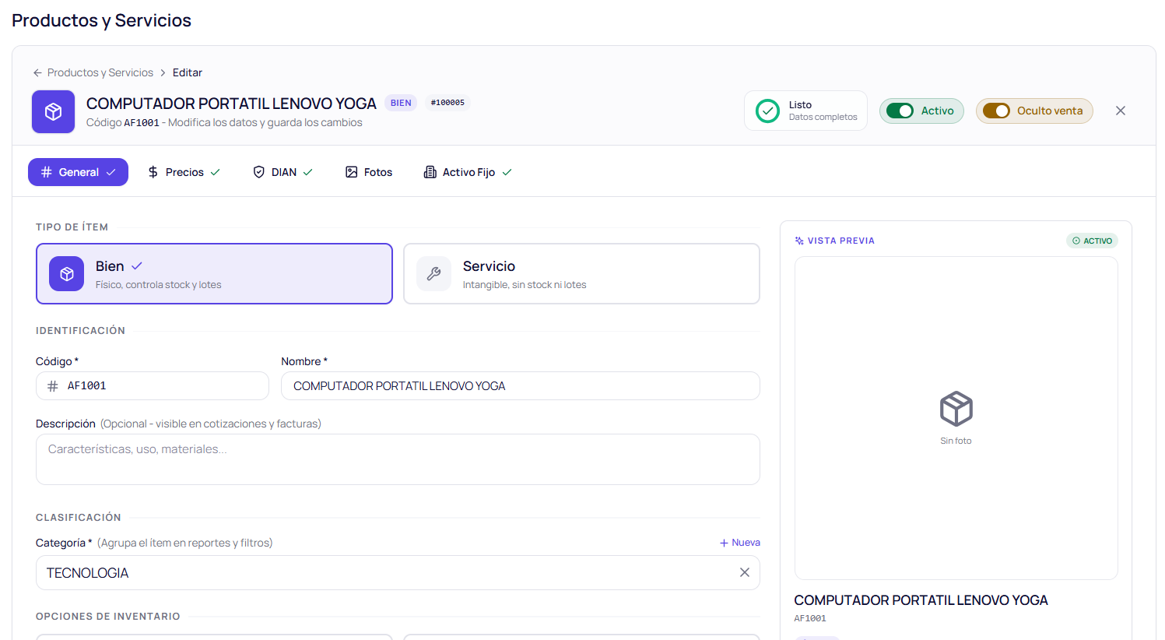1165x640 pixels.
Task: Click the sparkle icon beside Vista Previa
Action: tap(799, 241)
